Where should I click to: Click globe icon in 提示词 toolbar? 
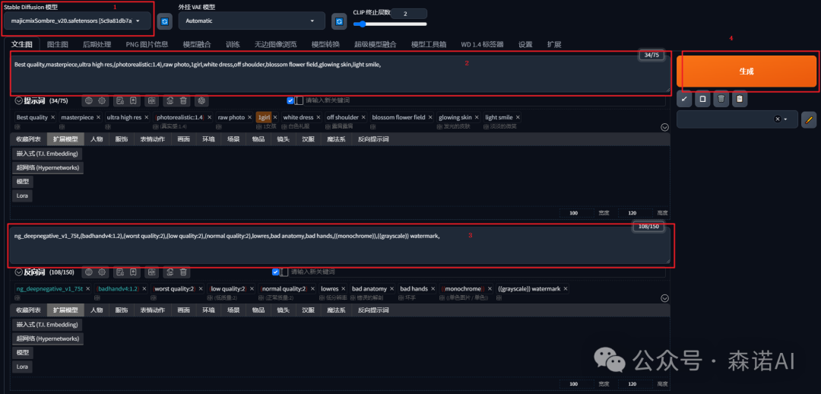[89, 100]
